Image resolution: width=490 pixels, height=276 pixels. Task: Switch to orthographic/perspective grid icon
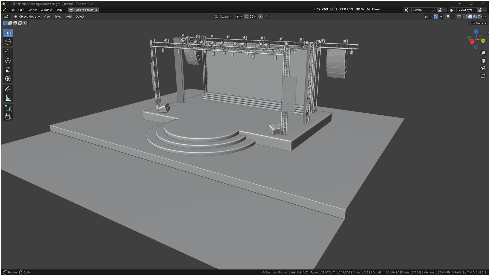coord(483,76)
